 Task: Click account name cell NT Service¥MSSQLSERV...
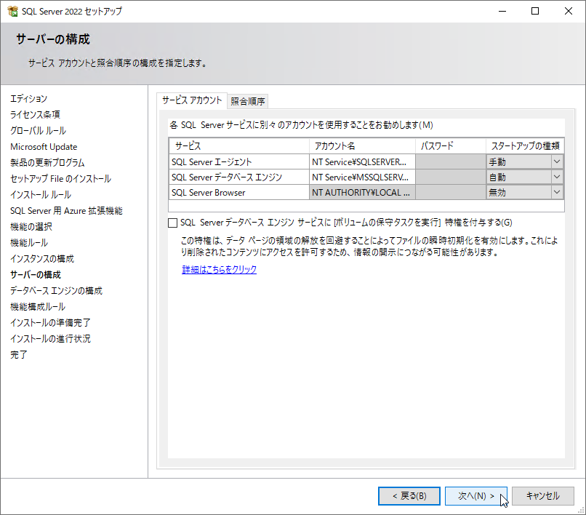click(362, 177)
